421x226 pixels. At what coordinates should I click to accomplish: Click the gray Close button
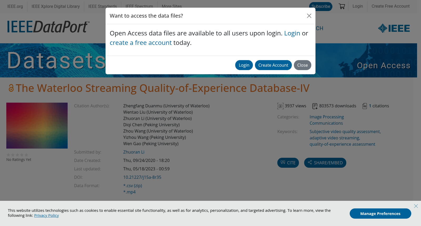click(303, 65)
